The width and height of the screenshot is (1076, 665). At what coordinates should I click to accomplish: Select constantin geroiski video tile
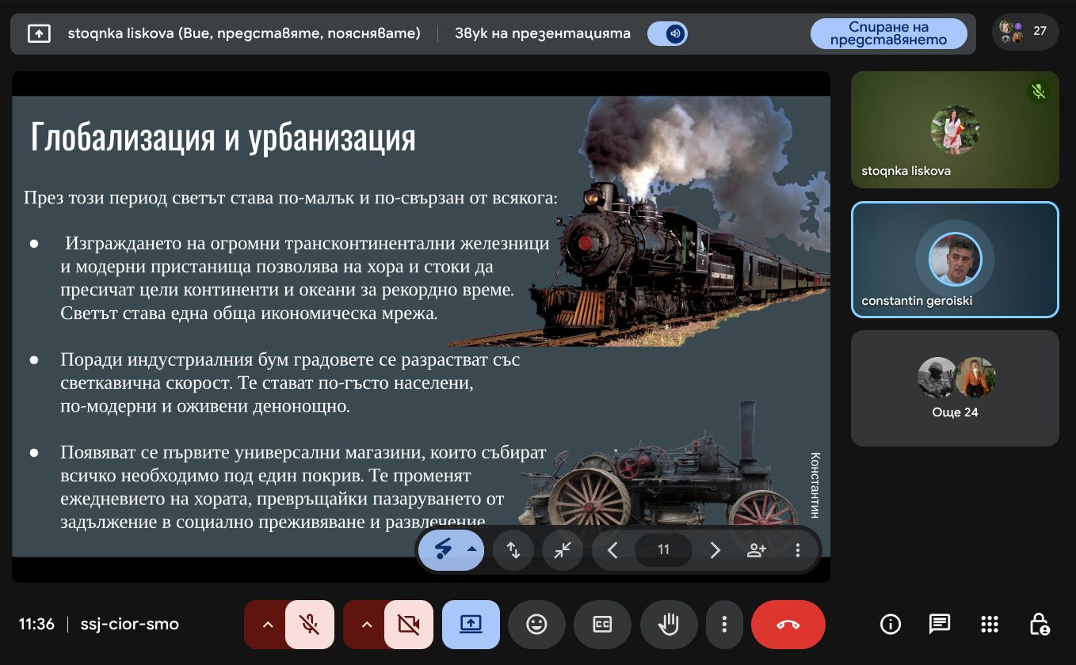pos(955,260)
